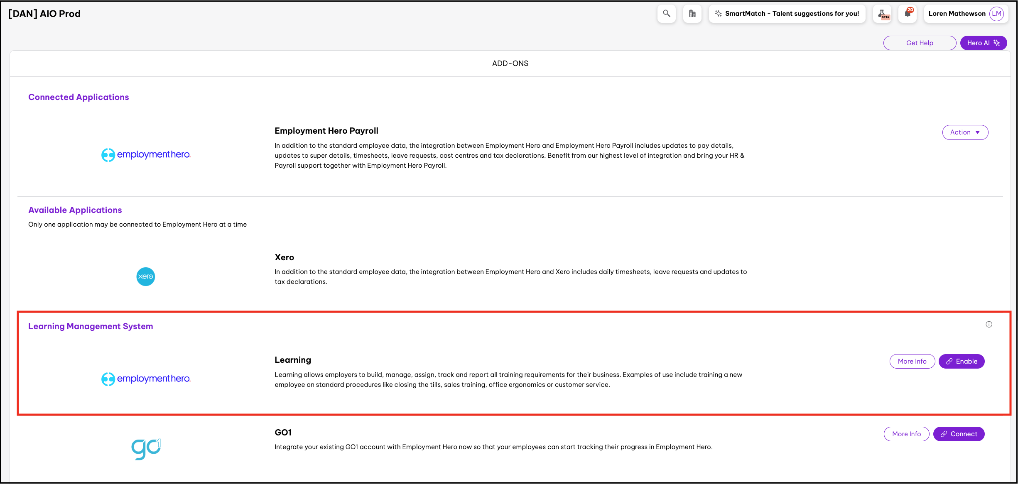Screen dimensions: 1018x484
Task: Click the [DAN] AIO Prod title
Action: pos(44,13)
